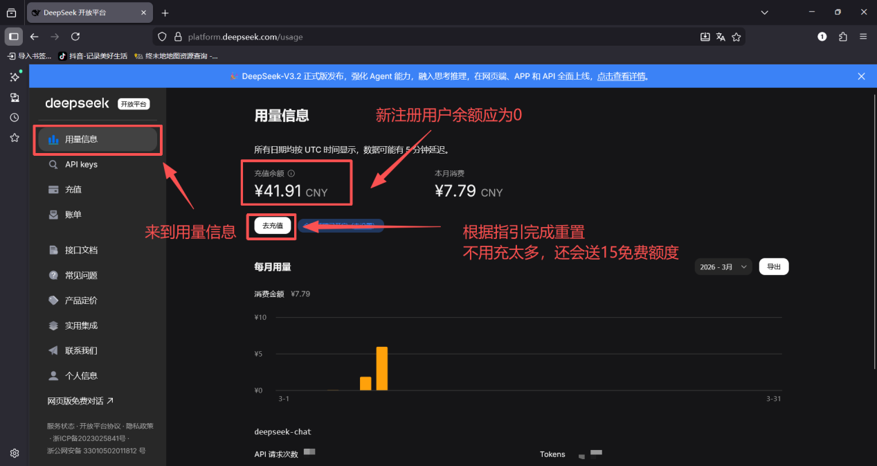Click the 导出 export button
Viewport: 877px width, 466px height.
click(x=774, y=267)
